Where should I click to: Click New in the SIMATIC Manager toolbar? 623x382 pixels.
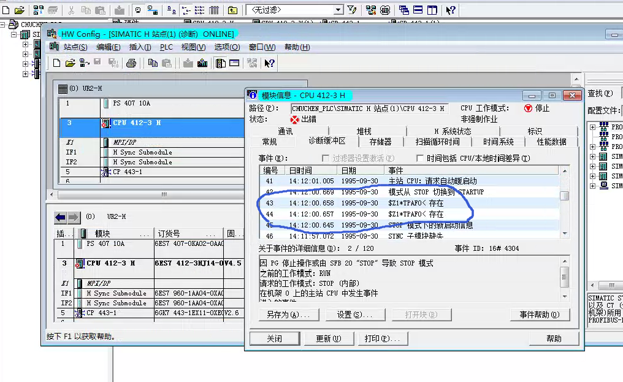click(6, 10)
